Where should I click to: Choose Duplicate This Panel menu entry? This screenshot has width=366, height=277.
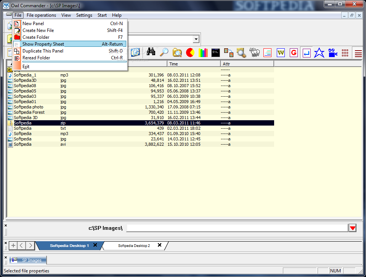pos(70,51)
